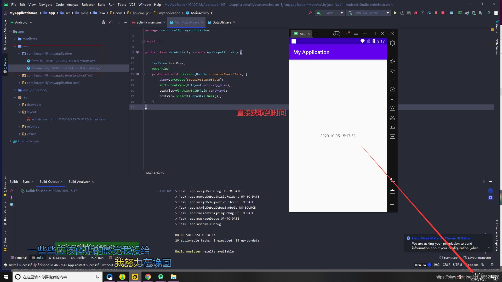Image resolution: width=502 pixels, height=282 pixels.
Task: Open the VCS menu
Action: tap(132, 4)
